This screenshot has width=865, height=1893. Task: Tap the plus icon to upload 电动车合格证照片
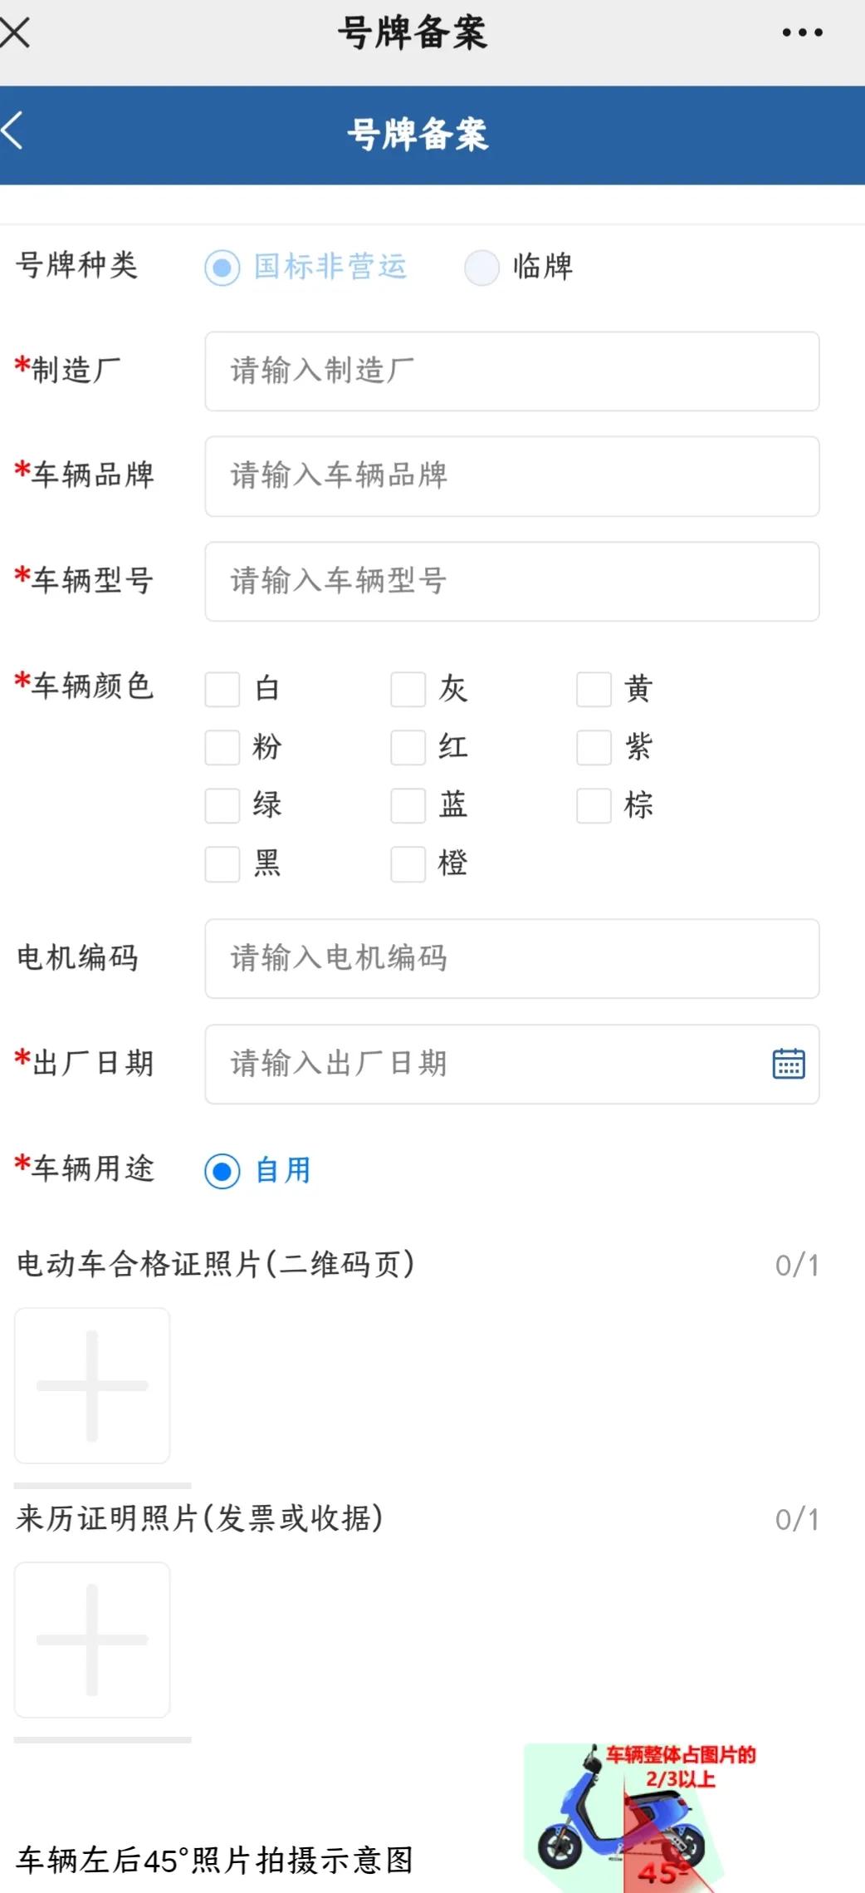point(91,1385)
